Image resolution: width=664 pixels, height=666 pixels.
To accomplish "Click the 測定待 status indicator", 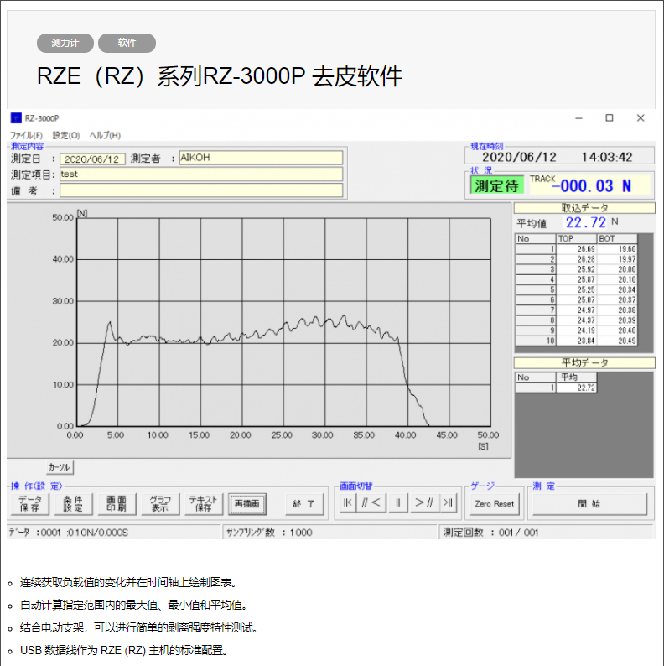I will [496, 185].
